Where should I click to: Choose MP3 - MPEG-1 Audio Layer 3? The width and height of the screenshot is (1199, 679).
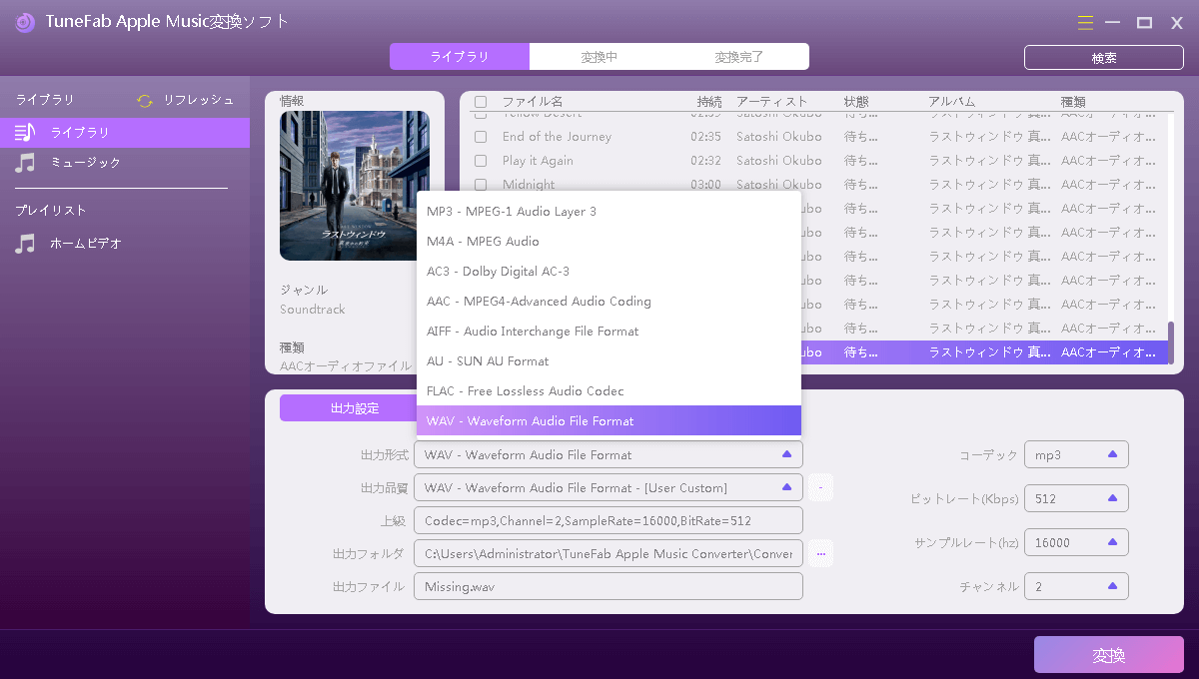tap(608, 211)
